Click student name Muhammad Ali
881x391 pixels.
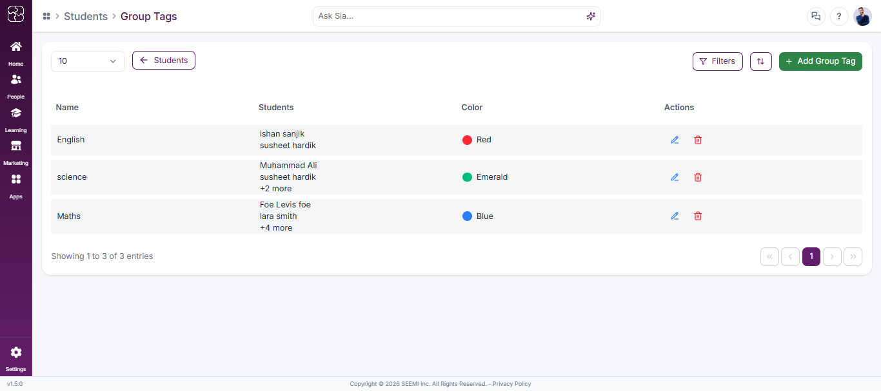[x=288, y=166]
